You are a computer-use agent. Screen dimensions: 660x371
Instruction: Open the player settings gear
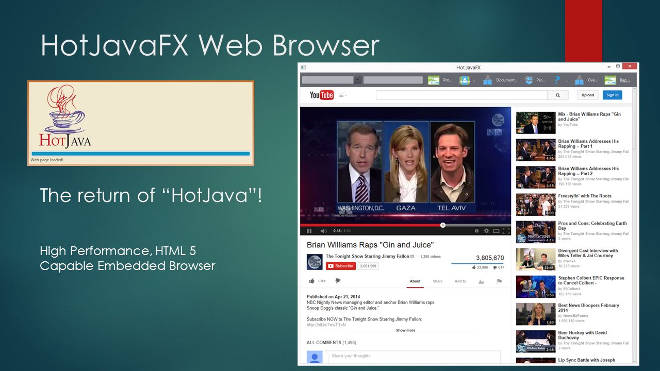[486, 231]
